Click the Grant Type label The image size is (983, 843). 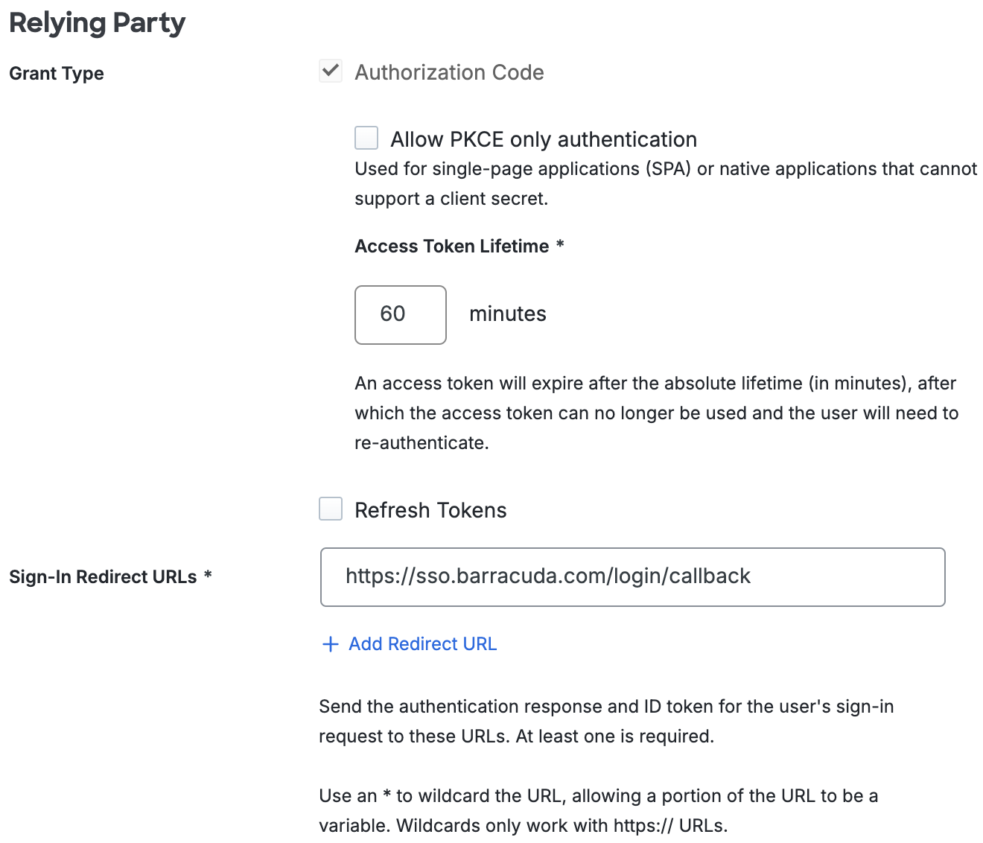click(56, 73)
